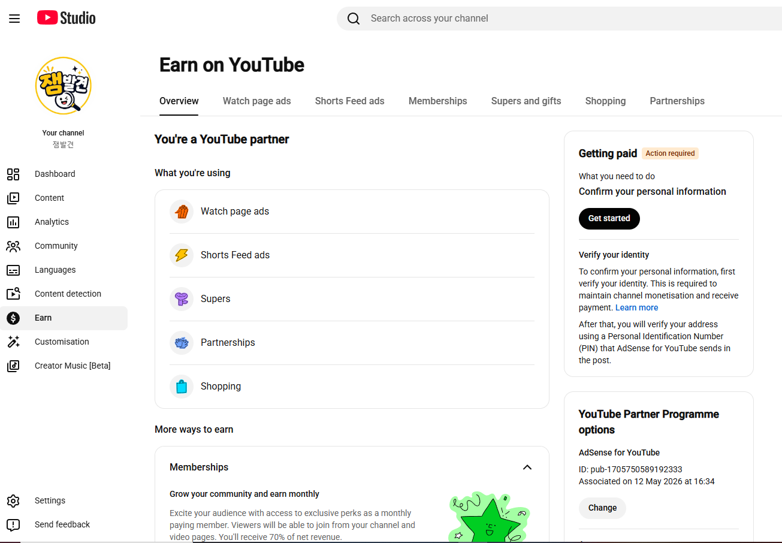782x543 pixels.
Task: Open the Analytics bar chart icon
Action: click(x=13, y=222)
